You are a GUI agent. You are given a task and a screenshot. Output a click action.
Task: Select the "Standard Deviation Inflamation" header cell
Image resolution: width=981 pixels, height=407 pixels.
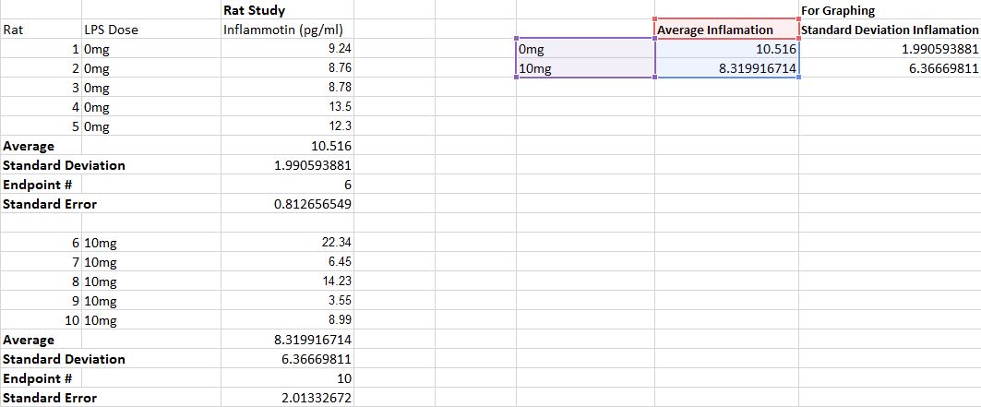point(889,30)
